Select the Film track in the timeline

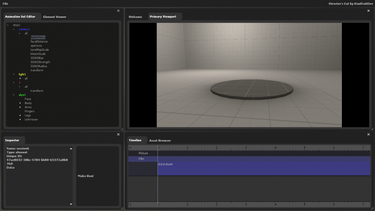[x=141, y=159]
